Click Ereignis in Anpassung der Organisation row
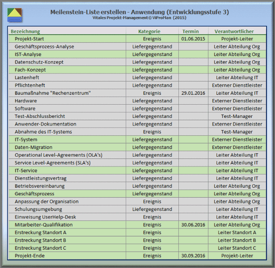Screen dimensions: 275x268 click(x=152, y=202)
